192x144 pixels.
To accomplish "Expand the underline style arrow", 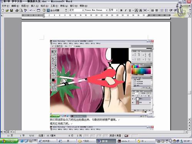I will pyautogui.click(x=133, y=10).
